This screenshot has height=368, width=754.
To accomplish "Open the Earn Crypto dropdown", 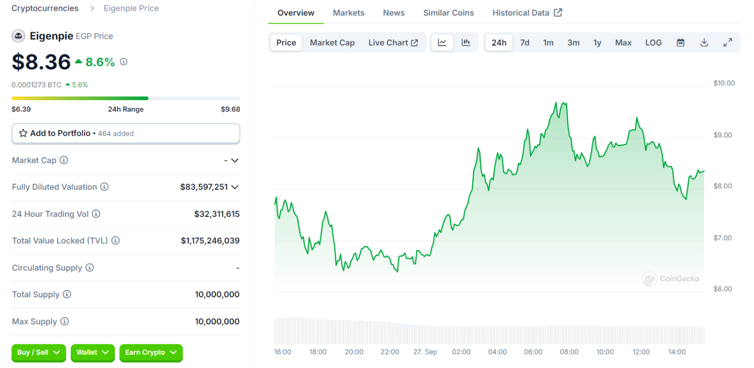I will pos(151,352).
